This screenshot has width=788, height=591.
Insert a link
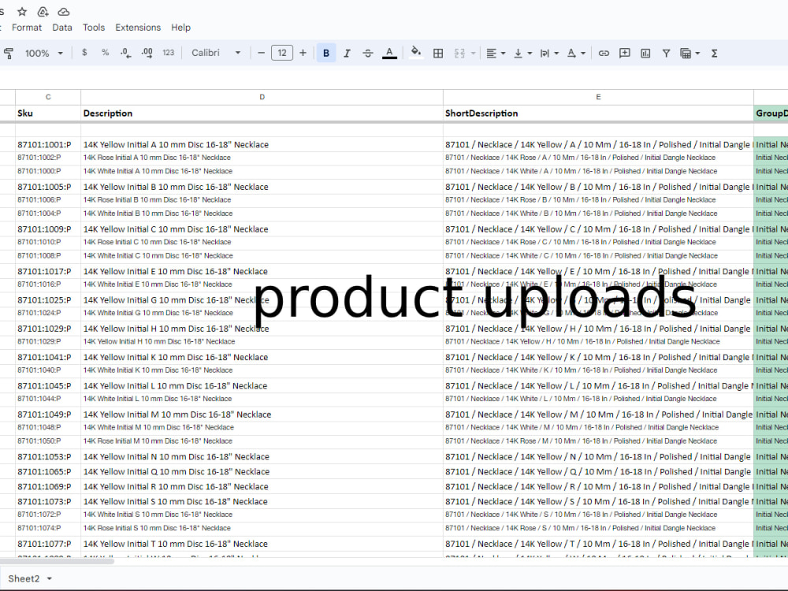[x=604, y=54]
